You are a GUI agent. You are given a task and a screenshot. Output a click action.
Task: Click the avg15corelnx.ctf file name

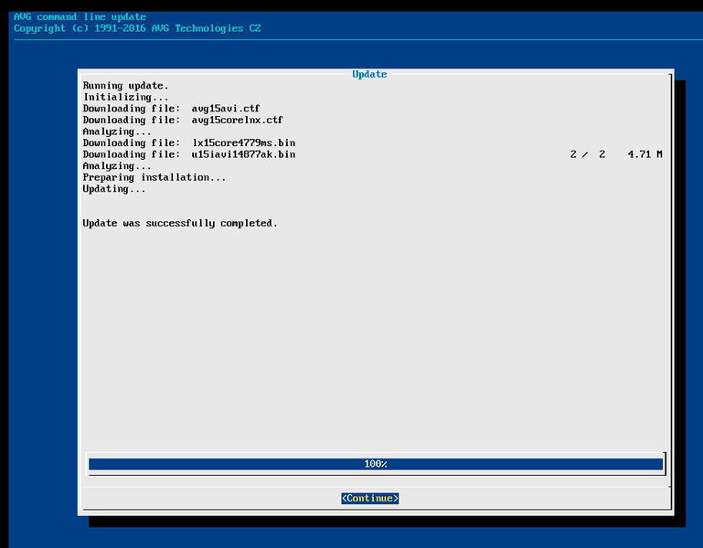(237, 120)
